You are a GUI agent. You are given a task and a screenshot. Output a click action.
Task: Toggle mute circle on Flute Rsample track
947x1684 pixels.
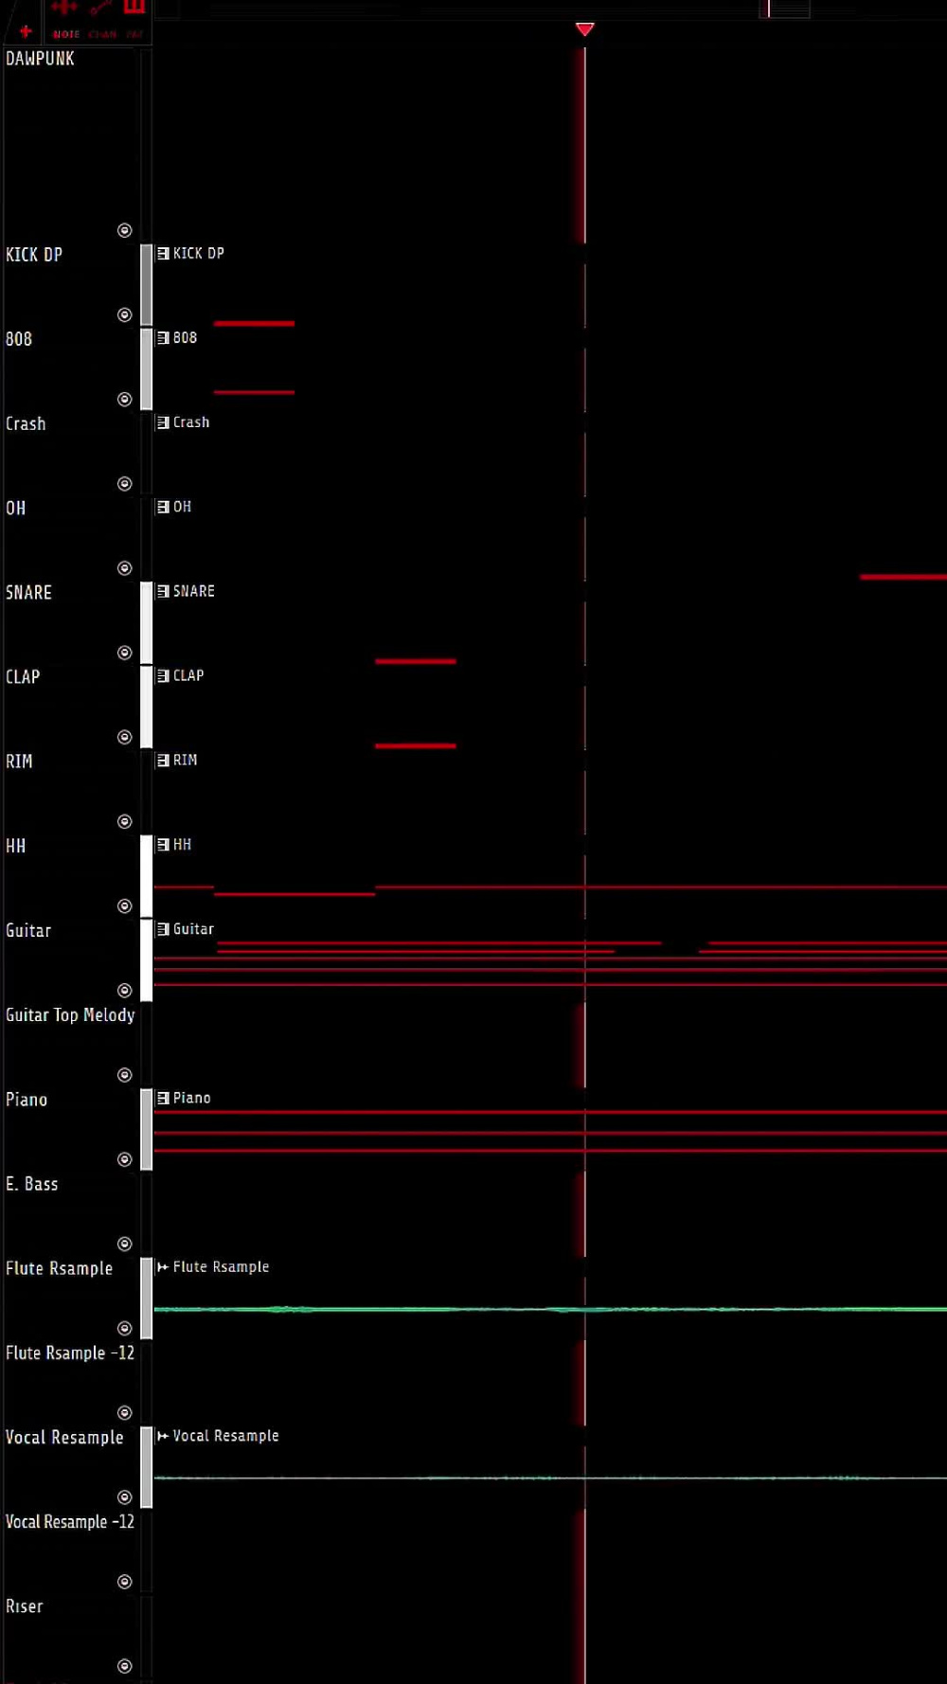pyautogui.click(x=124, y=1328)
